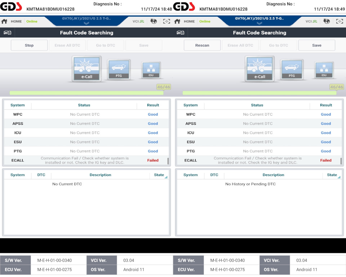
Task: Click the Good result for WPC in right panel
Action: (326, 114)
